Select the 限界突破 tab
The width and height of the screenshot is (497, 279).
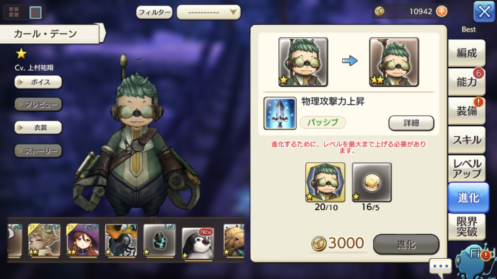tap(467, 227)
